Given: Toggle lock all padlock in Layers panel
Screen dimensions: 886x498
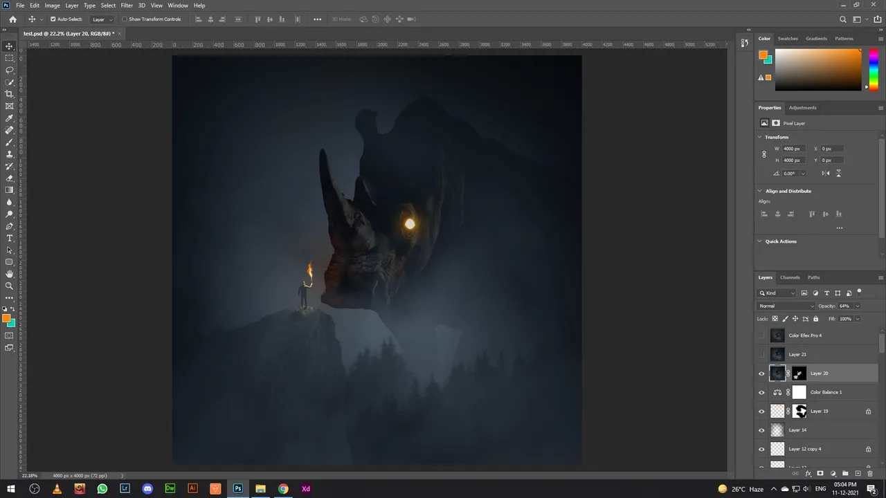Looking at the screenshot, I should [x=815, y=319].
